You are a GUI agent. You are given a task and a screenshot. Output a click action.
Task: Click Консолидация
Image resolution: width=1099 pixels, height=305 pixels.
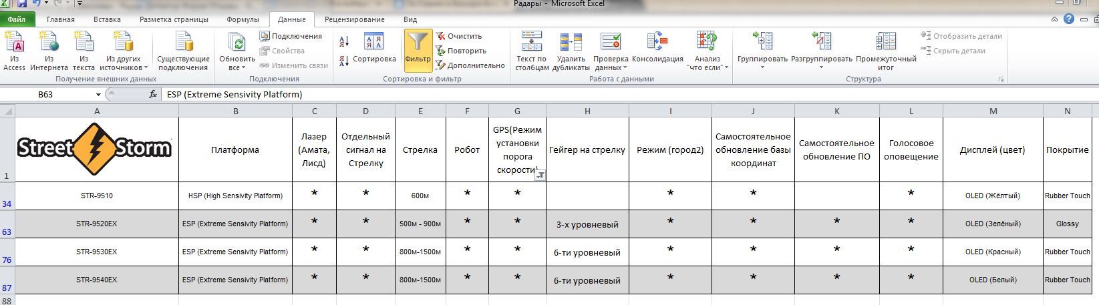tap(657, 49)
